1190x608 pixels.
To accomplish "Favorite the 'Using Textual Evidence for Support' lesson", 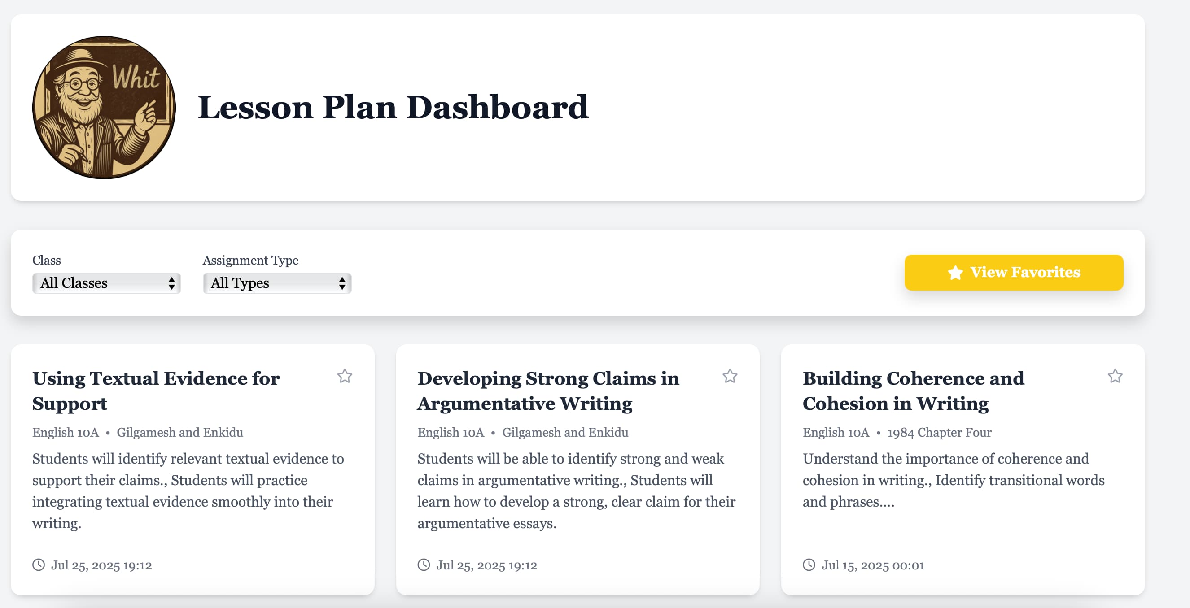I will [346, 377].
